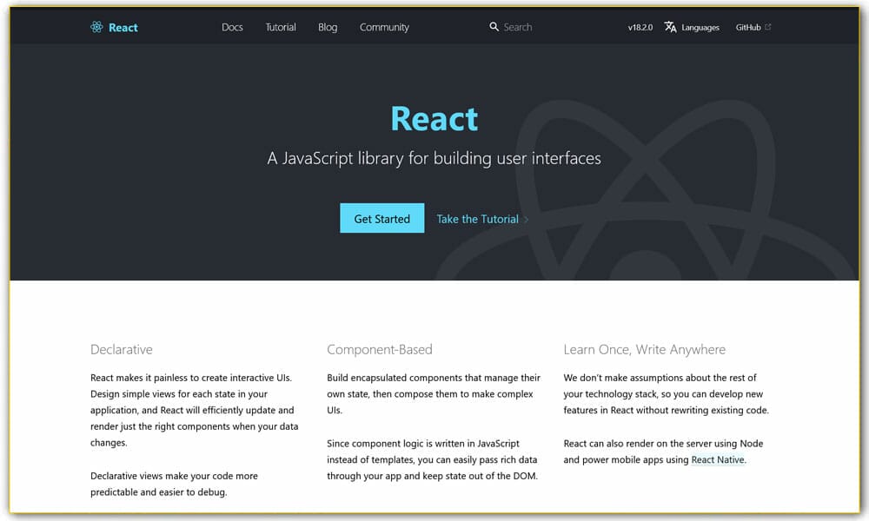Screen dimensions: 869x521
Task: Open the Languages selection dropdown
Action: click(699, 27)
